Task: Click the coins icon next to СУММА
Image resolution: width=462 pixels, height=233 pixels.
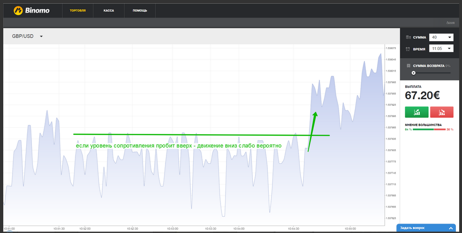Action: click(408, 37)
